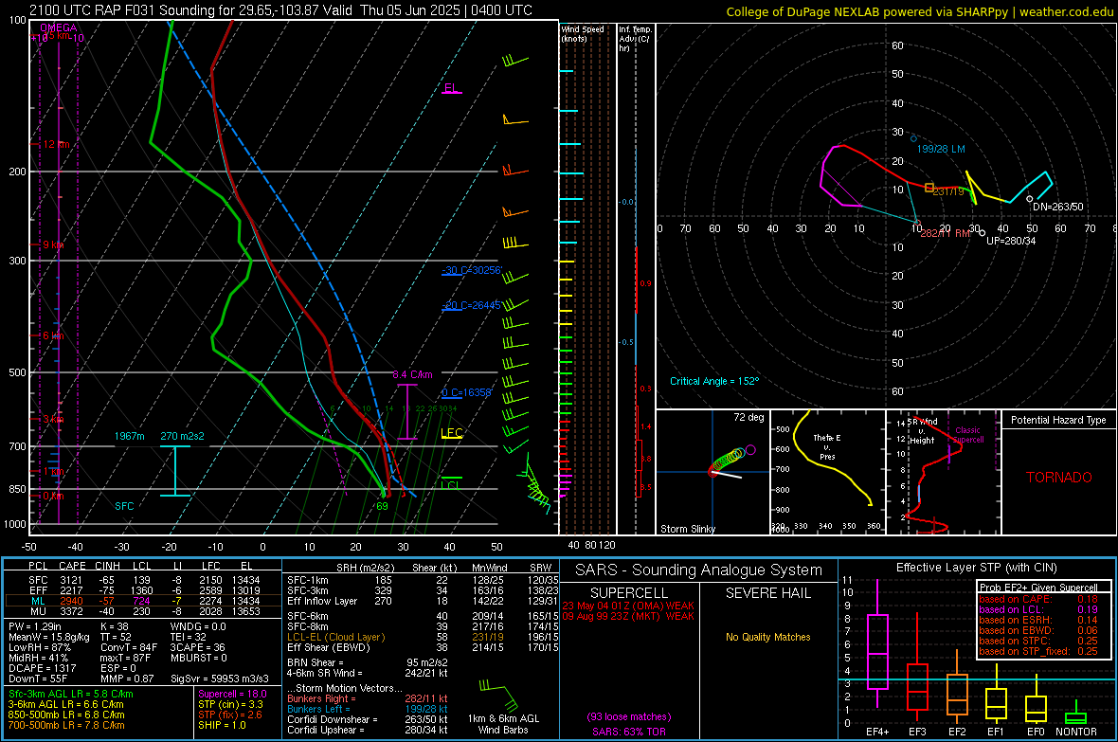Click the Bunkers Left = label
The height and width of the screenshot is (742, 1118).
318,709
